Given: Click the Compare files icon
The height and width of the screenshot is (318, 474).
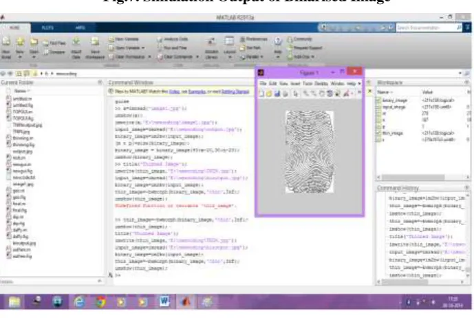Looking at the screenshot, I should [x=46, y=52].
